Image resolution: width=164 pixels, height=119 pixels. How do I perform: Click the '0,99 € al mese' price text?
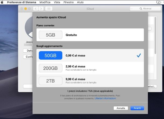click(x=75, y=56)
